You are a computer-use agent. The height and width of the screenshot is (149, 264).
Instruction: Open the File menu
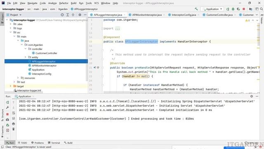click(x=9, y=3)
